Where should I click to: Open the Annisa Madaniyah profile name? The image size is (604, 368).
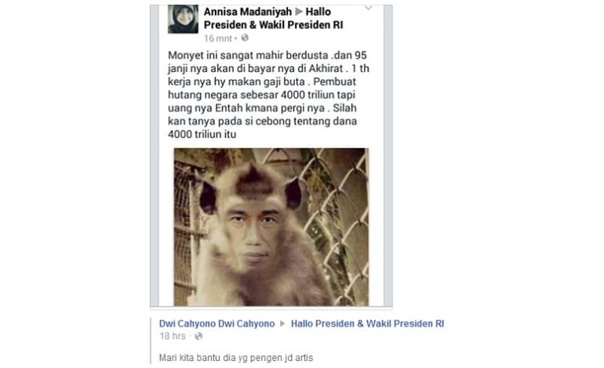pyautogui.click(x=248, y=12)
